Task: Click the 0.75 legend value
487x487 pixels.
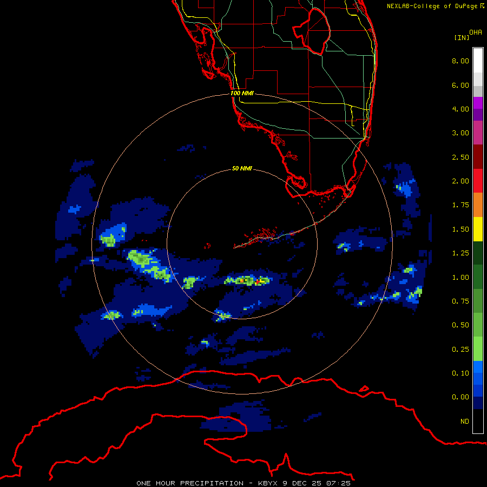Action: point(460,301)
